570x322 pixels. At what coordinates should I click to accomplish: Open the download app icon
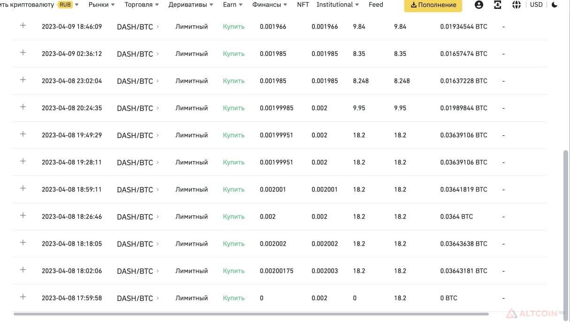497,5
